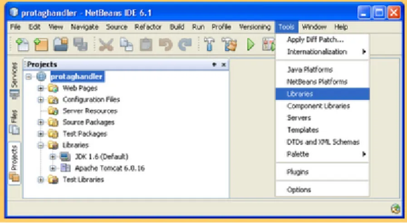This screenshot has width=407, height=223.
Task: Select the Apache Tomcat 6.0.16 item
Action: pyautogui.click(x=109, y=168)
